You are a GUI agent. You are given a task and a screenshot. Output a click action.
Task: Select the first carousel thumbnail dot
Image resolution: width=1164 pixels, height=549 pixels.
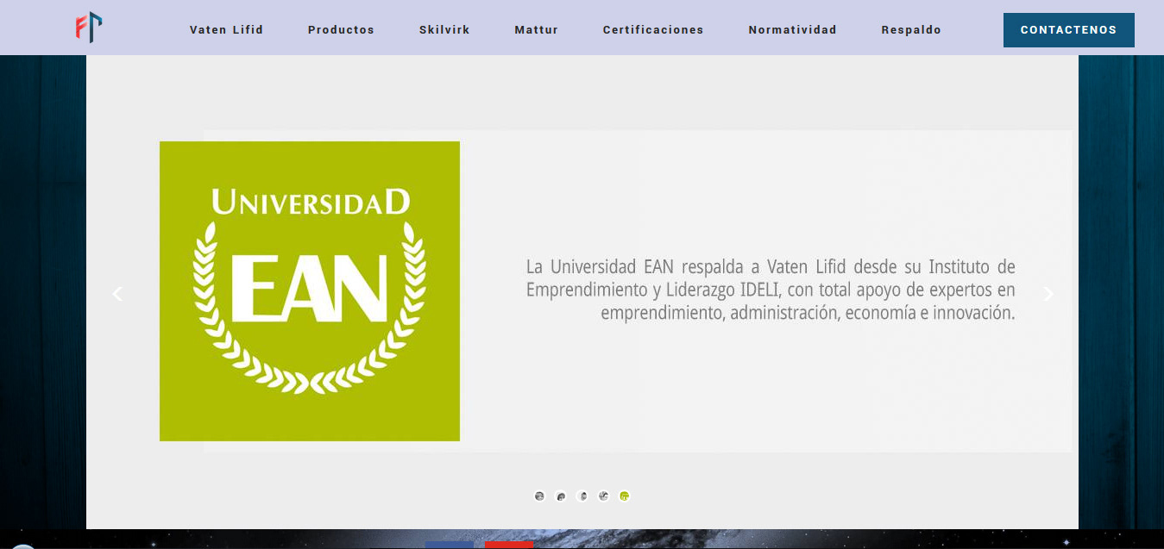539,496
